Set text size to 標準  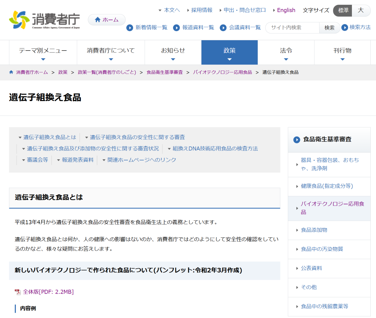point(343,11)
